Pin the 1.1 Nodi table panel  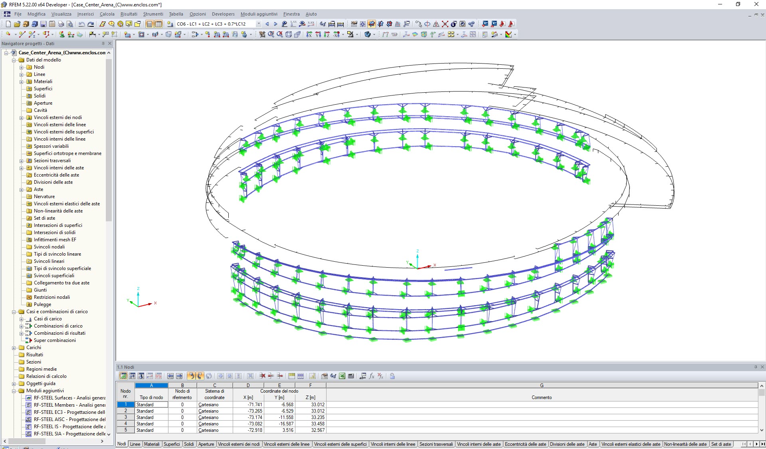(755, 367)
